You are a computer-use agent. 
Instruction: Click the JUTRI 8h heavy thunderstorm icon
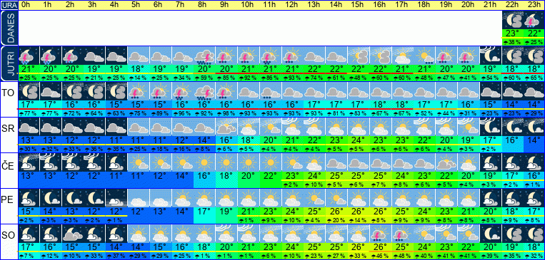tap(204, 56)
